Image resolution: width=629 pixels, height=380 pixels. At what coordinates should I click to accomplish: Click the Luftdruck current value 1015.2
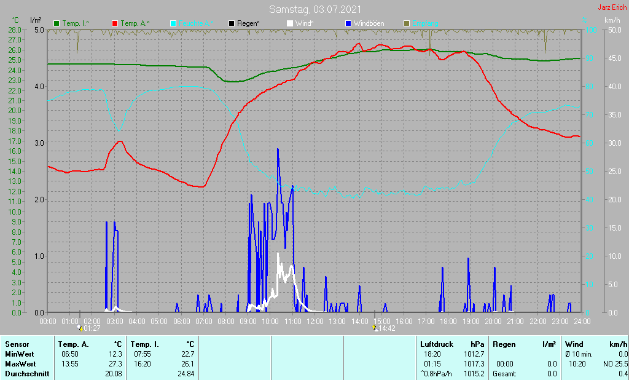point(474,374)
